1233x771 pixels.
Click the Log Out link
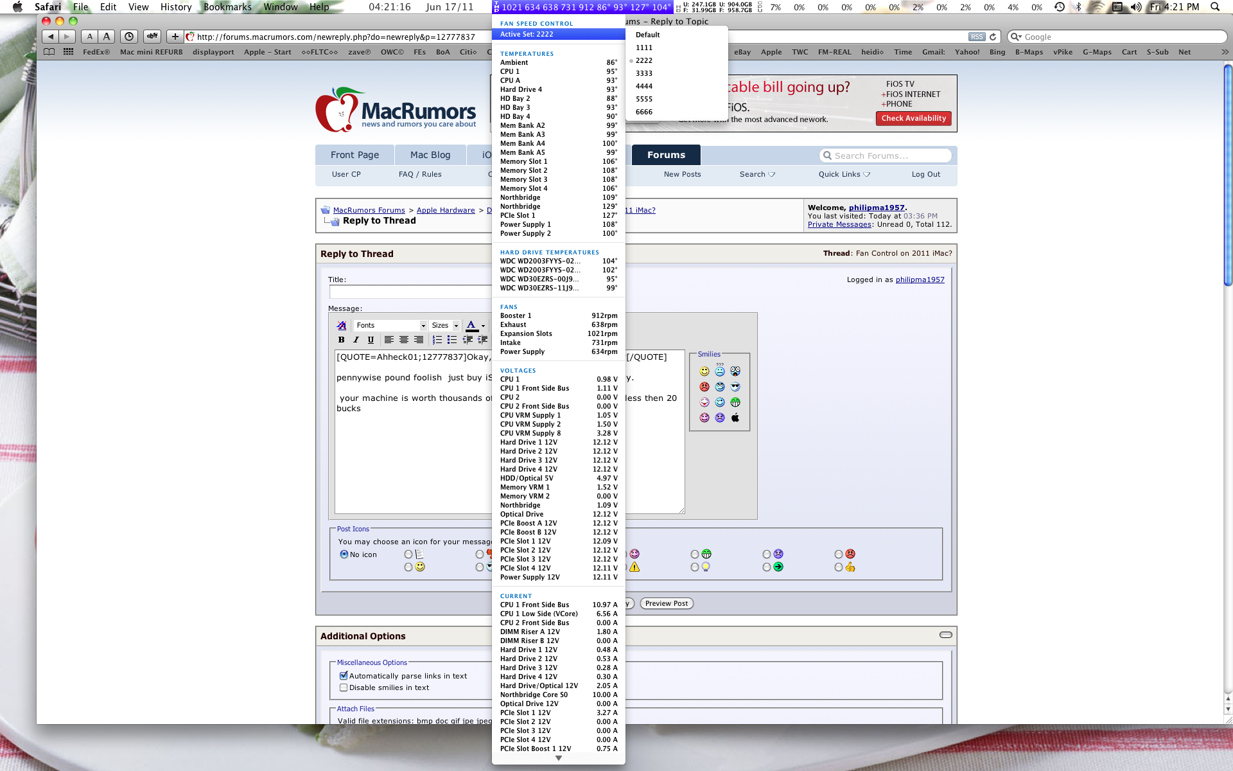pyautogui.click(x=925, y=174)
